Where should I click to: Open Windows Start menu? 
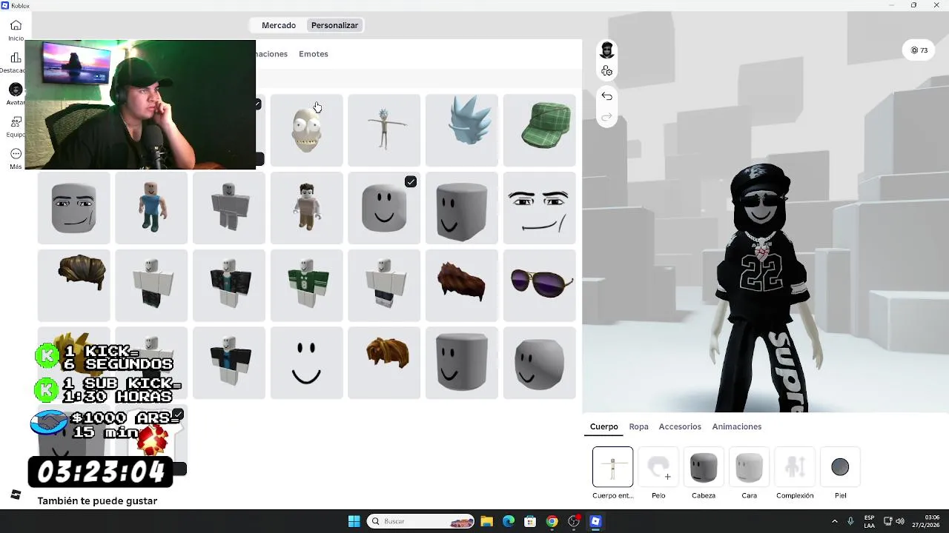click(x=354, y=521)
